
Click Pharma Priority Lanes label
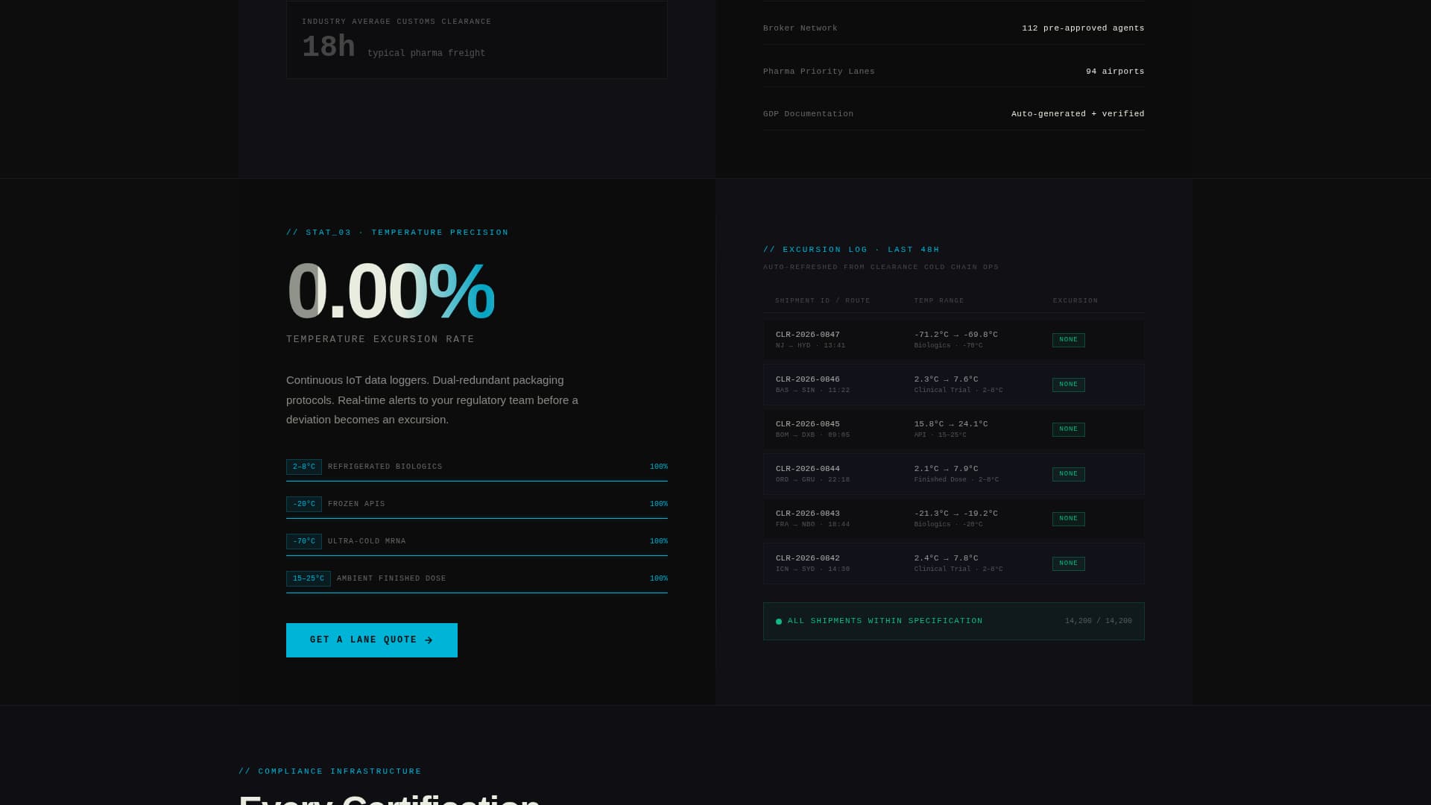click(819, 72)
